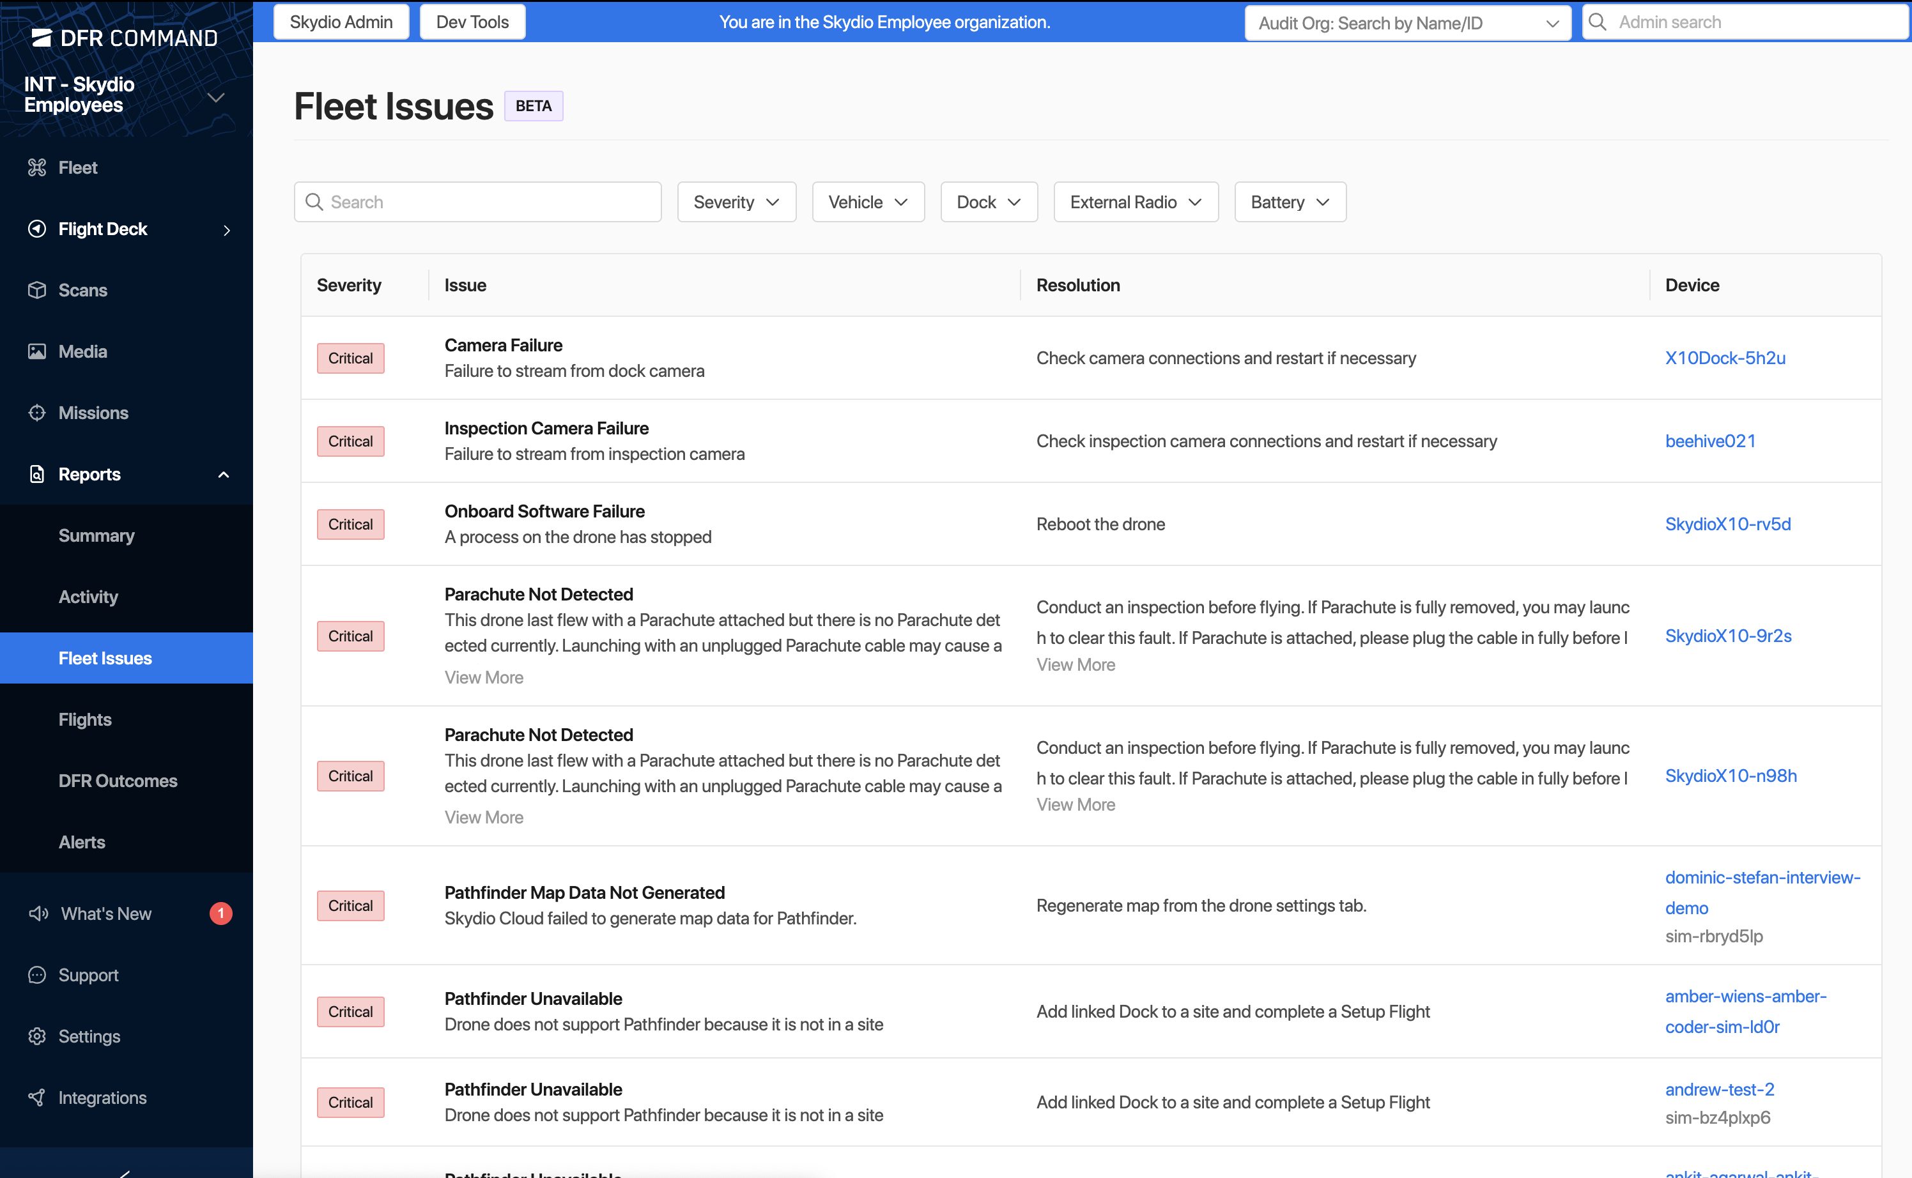Viewport: 1912px width, 1178px height.
Task: Click the Media image icon
Action: click(x=36, y=351)
